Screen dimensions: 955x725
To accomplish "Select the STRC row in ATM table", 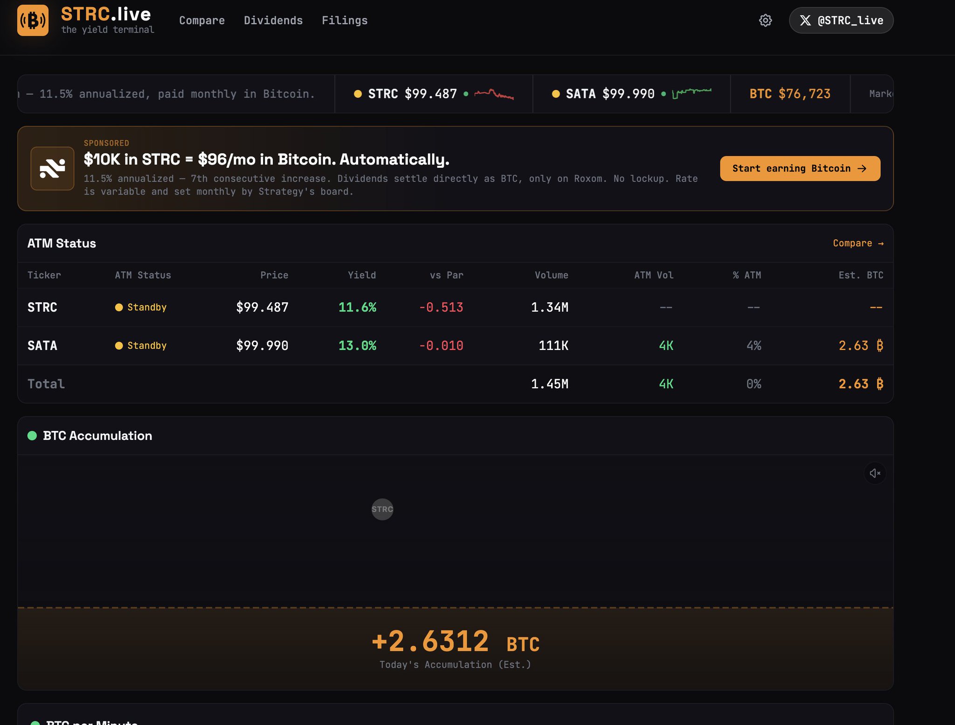I will coord(42,308).
